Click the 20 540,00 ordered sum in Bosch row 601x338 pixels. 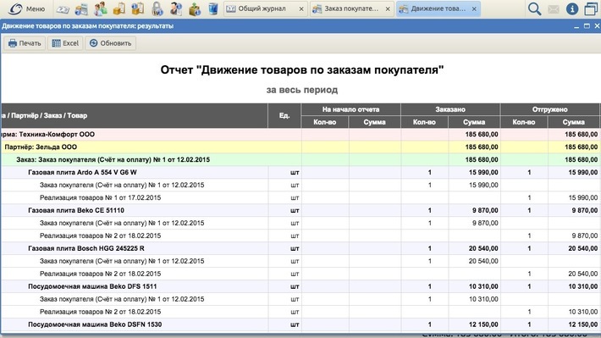click(x=483, y=248)
